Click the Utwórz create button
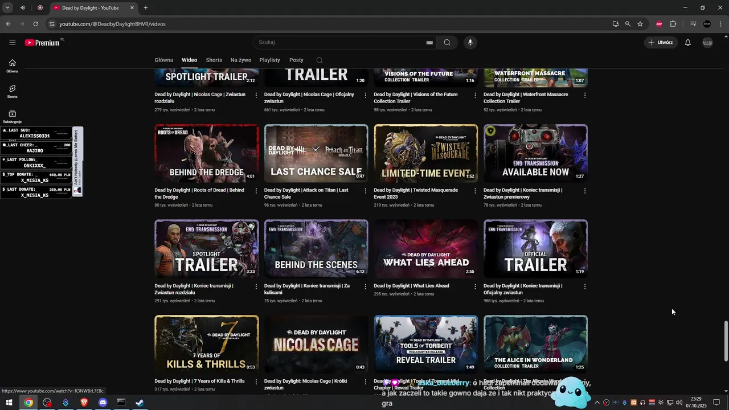The image size is (729, 410). [x=661, y=42]
